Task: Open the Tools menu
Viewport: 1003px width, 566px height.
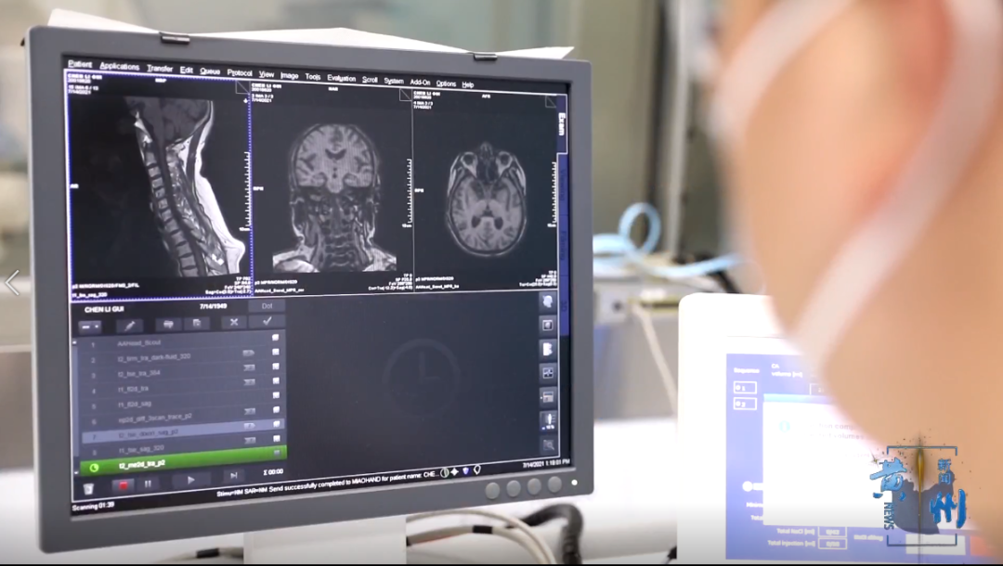Action: [313, 77]
